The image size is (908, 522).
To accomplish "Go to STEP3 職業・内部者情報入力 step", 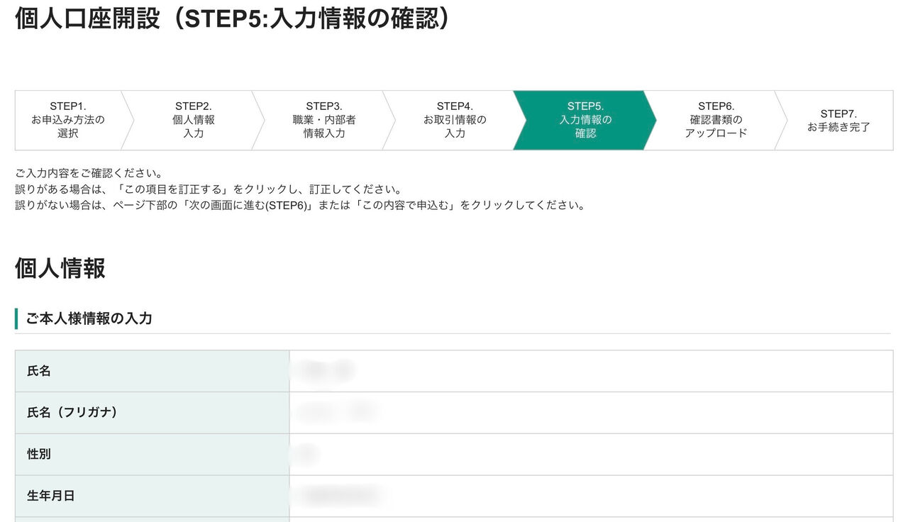I will click(x=323, y=120).
